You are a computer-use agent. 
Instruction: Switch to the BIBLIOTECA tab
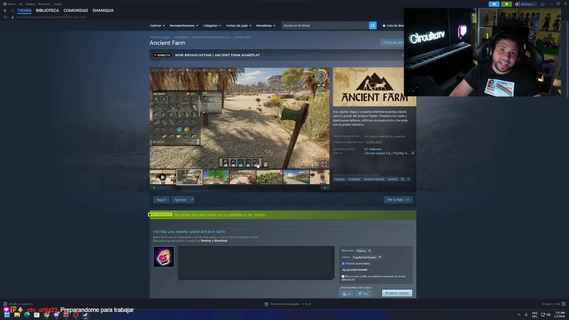coord(48,10)
